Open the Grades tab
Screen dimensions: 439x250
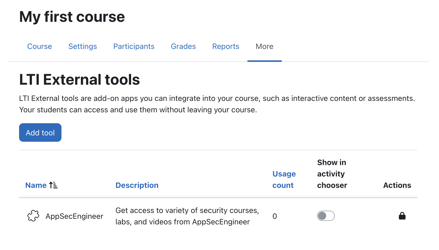pyautogui.click(x=183, y=46)
